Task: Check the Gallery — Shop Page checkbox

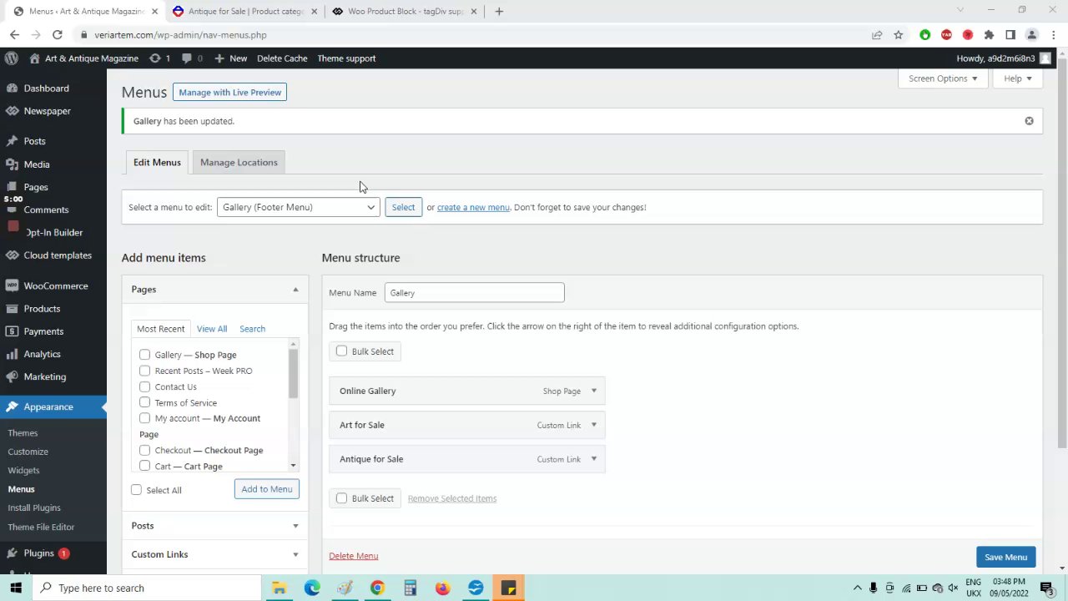Action: pos(145,355)
